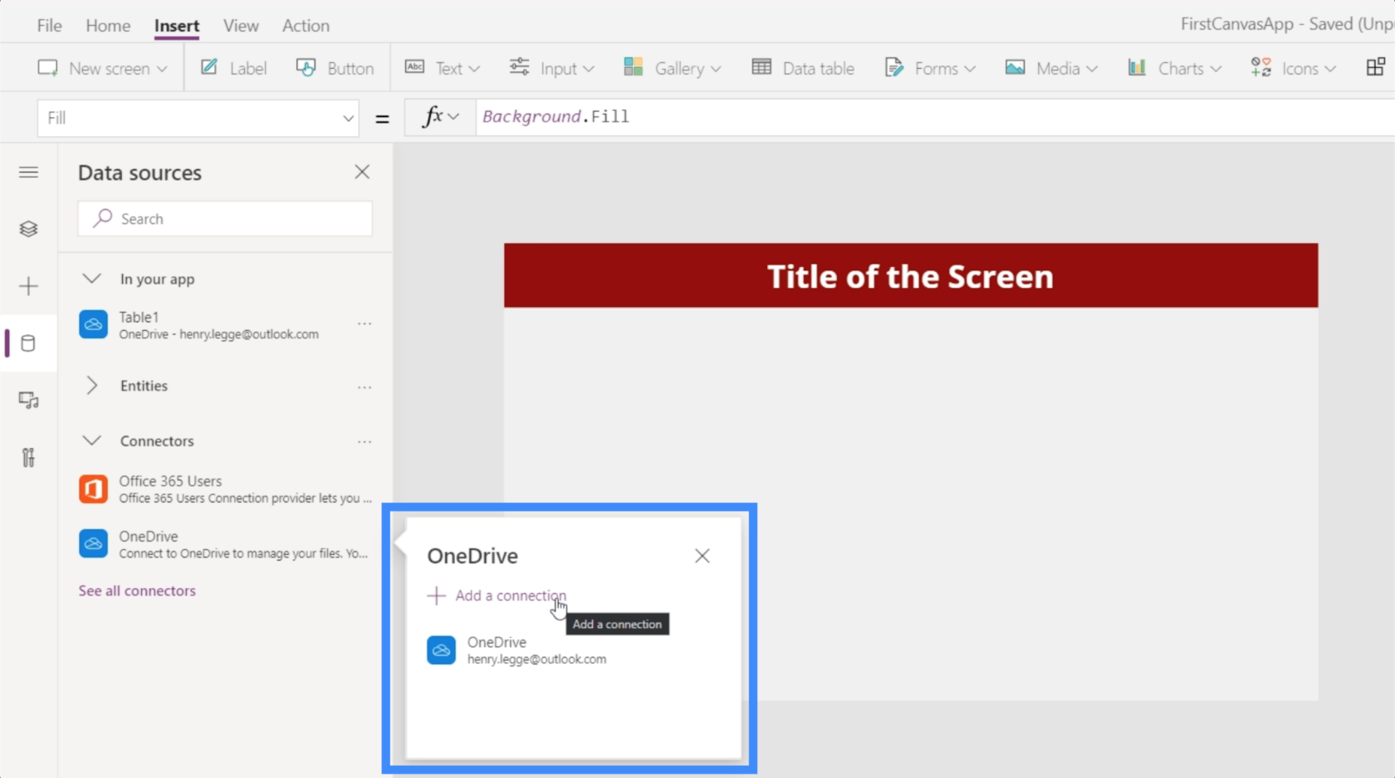Expand the Entities section
Viewport: 1395px width, 778px height.
[x=92, y=386]
